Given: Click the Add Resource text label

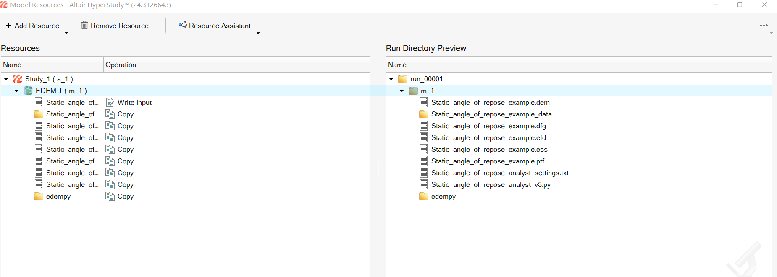Looking at the screenshot, I should pos(37,26).
